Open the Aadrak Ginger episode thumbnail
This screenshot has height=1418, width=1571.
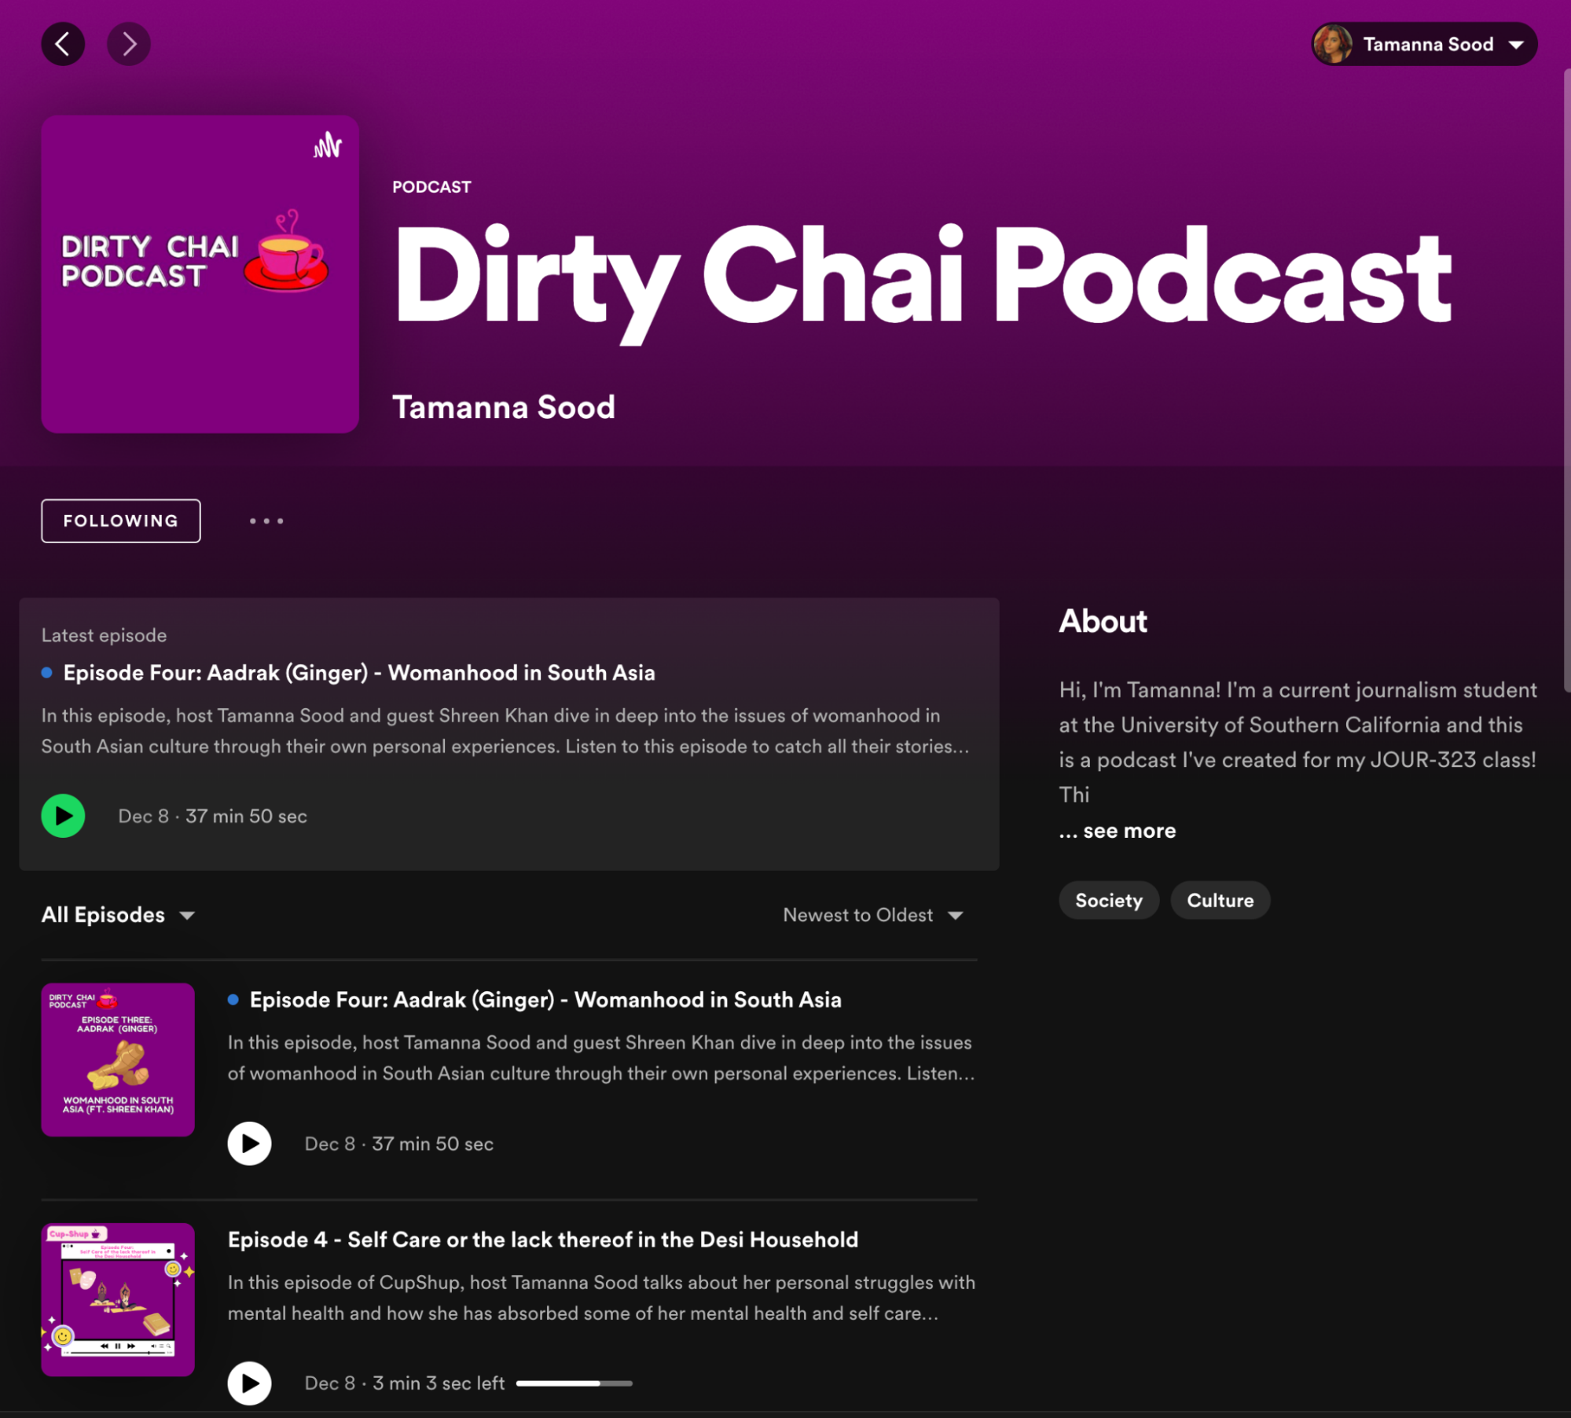coord(118,1060)
